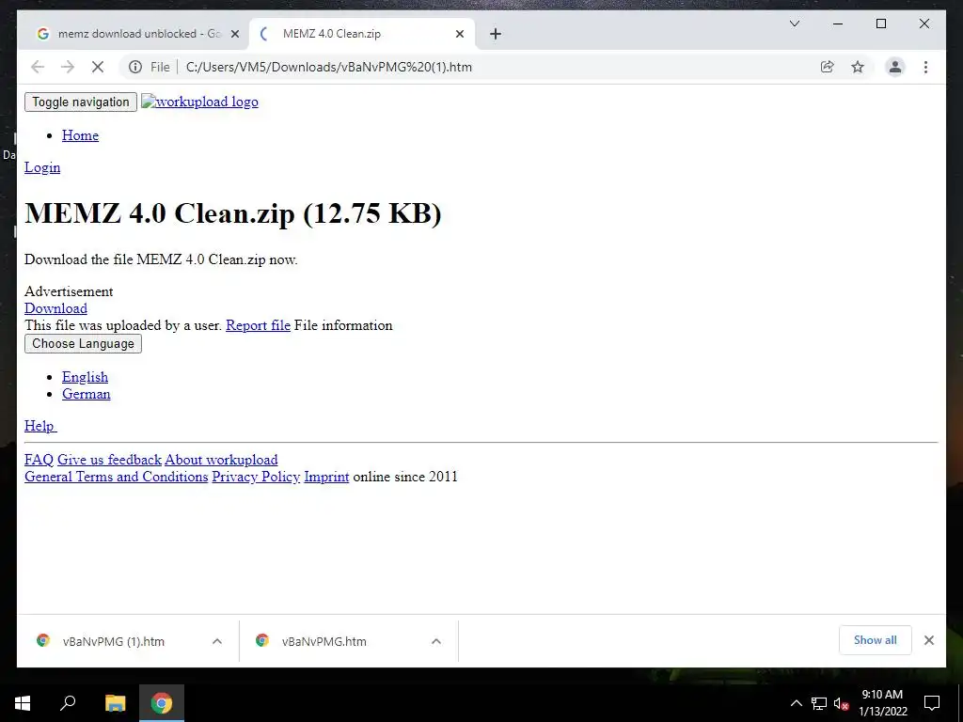Open the Chrome profile avatar
This screenshot has height=722, width=963.
895,67
